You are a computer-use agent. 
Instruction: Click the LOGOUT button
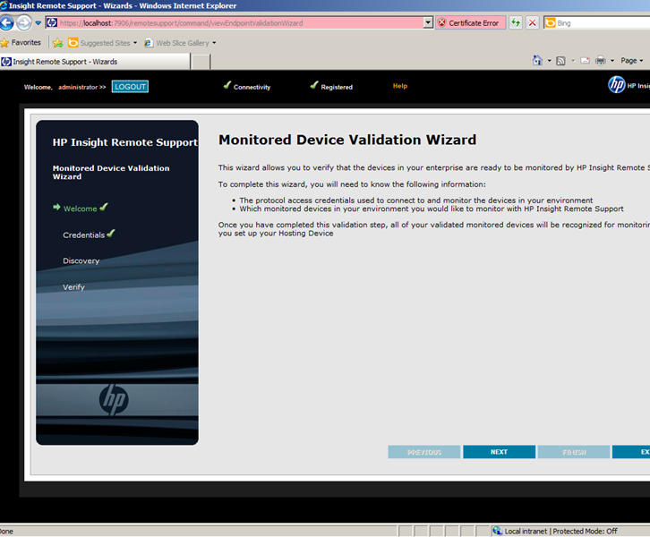pyautogui.click(x=130, y=87)
